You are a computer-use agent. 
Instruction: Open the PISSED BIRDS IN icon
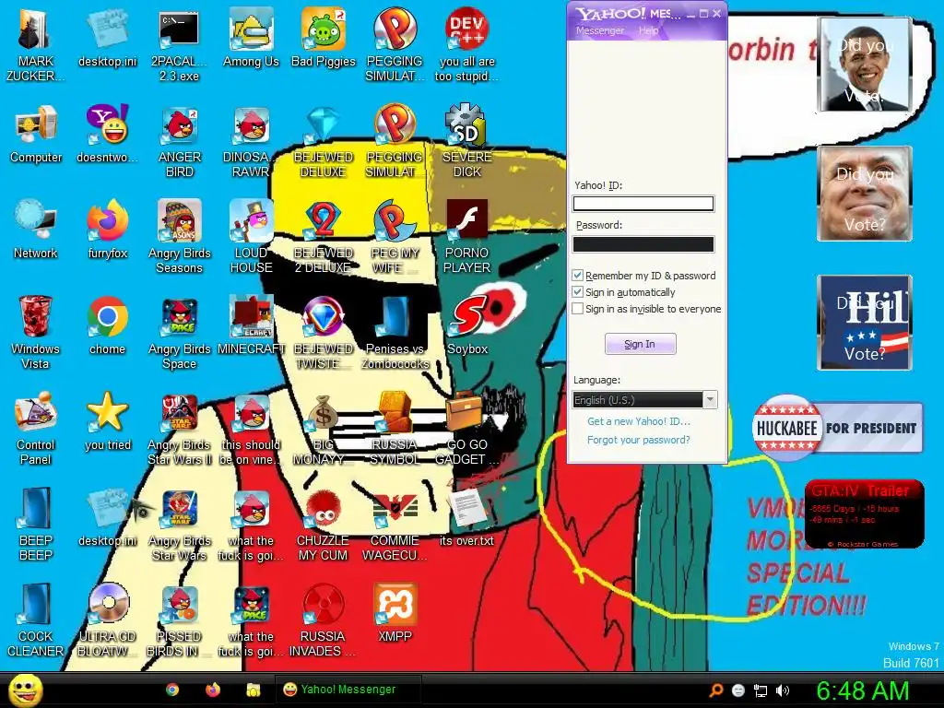pyautogui.click(x=180, y=620)
